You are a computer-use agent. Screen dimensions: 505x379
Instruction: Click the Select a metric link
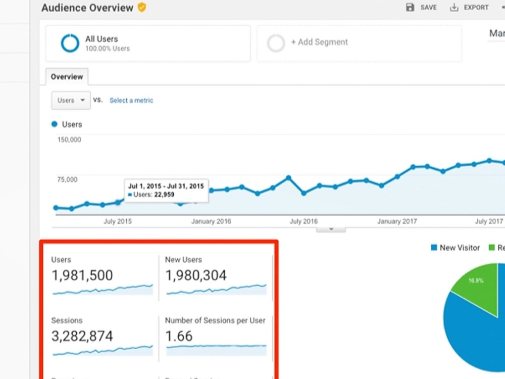(131, 101)
